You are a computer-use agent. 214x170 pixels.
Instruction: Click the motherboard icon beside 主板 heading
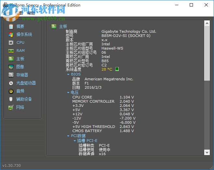53,26
